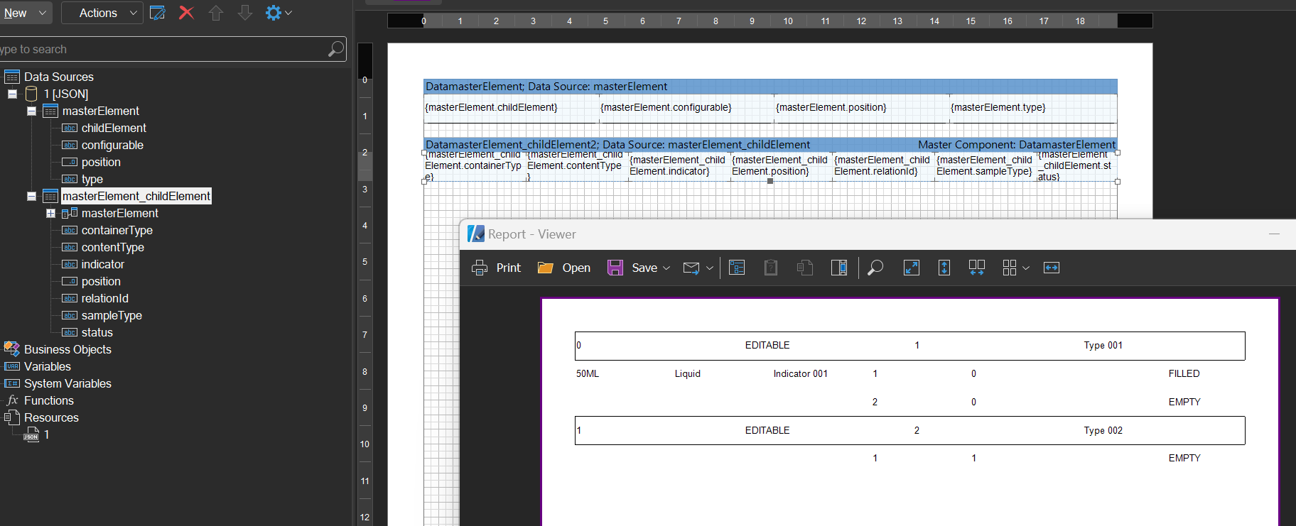1296x526 pixels.
Task: Select the status column
Action: pyautogui.click(x=97, y=332)
